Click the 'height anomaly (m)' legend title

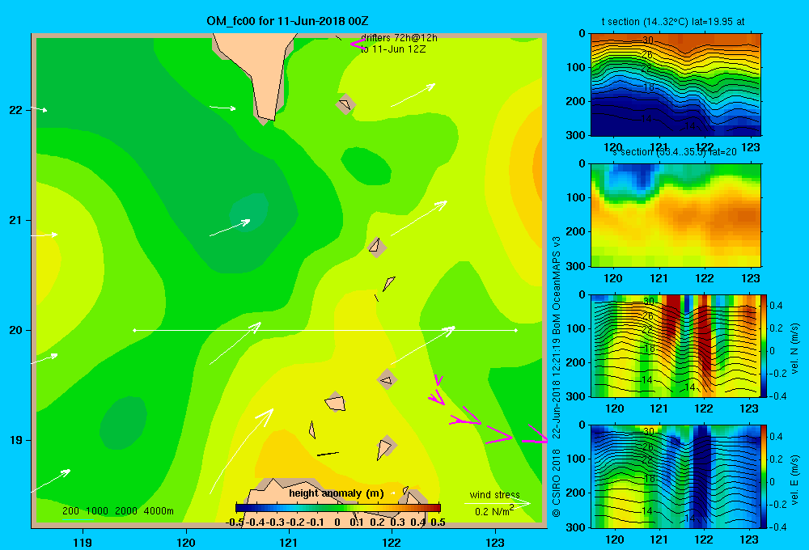[337, 493]
